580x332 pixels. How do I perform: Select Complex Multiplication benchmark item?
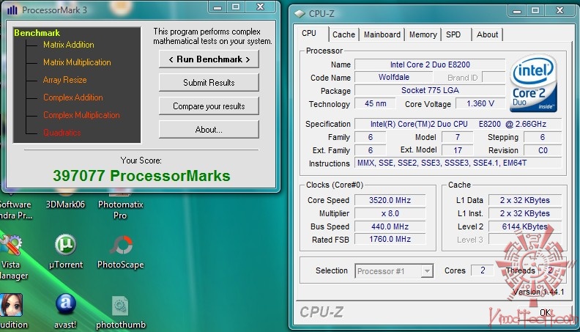81,115
